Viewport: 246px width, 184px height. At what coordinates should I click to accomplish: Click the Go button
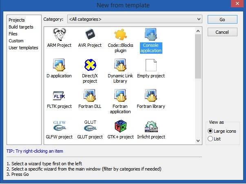pos(222,20)
